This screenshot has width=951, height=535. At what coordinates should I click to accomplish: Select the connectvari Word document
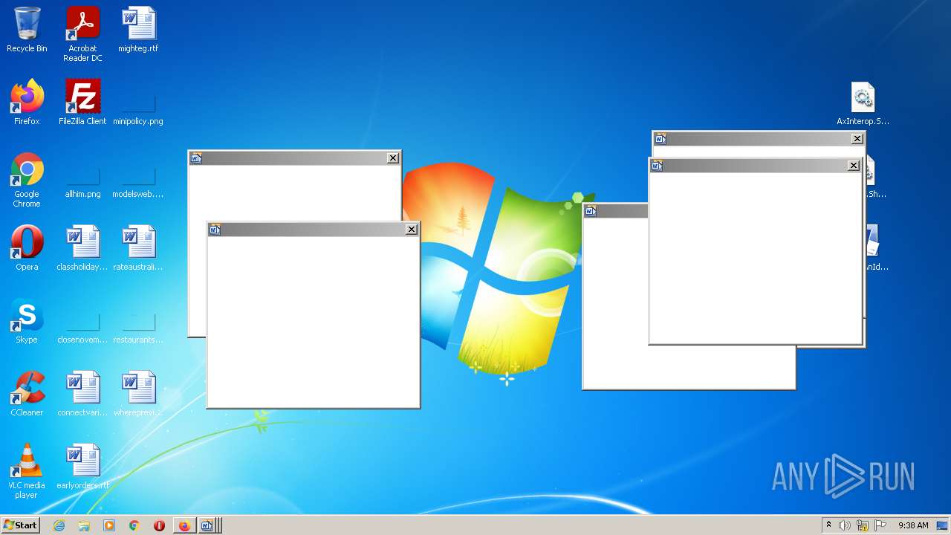click(x=82, y=394)
